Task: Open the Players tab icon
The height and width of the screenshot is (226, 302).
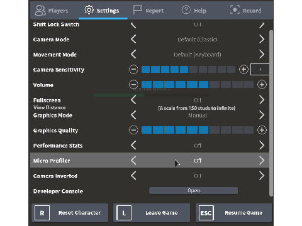Action: pyautogui.click(x=40, y=10)
